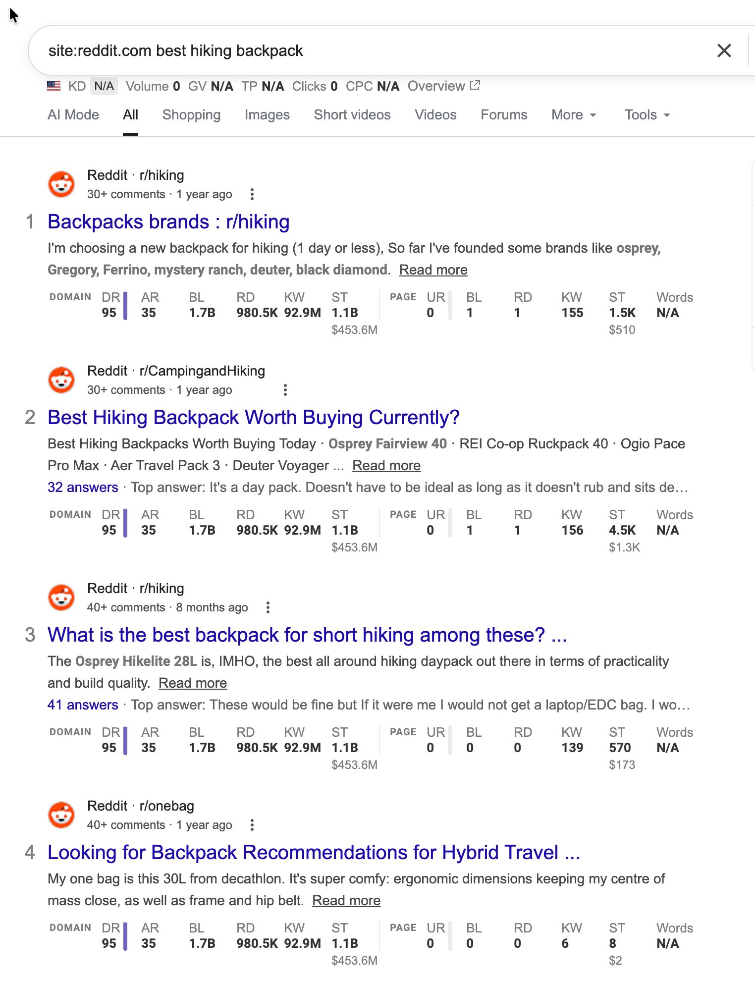Screen dimensions: 755x983
Task: Open three-dot menu for Backpacks brands result
Action: [252, 194]
